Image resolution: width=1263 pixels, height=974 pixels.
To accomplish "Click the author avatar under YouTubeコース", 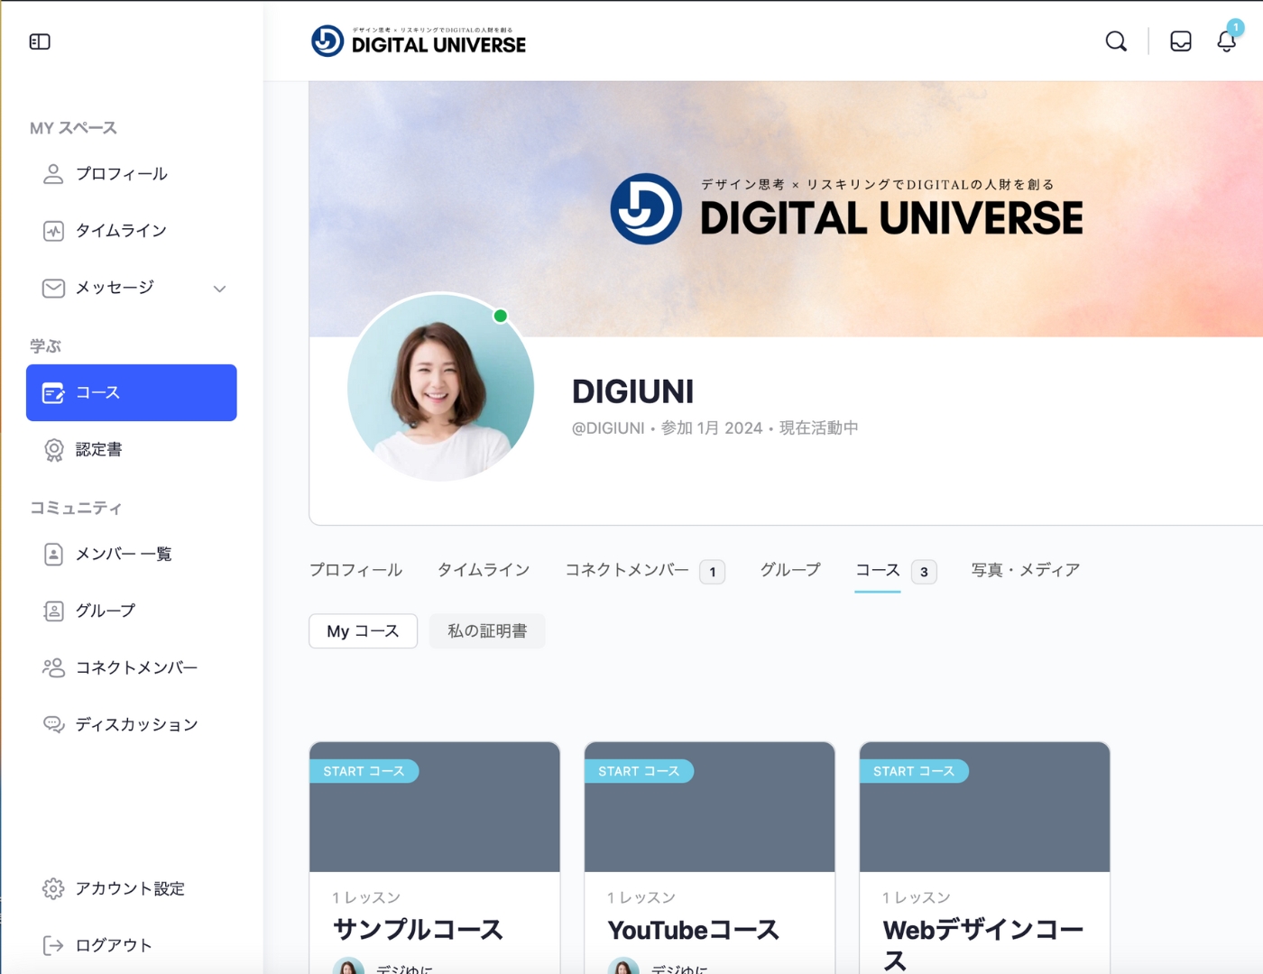I will pos(623,967).
